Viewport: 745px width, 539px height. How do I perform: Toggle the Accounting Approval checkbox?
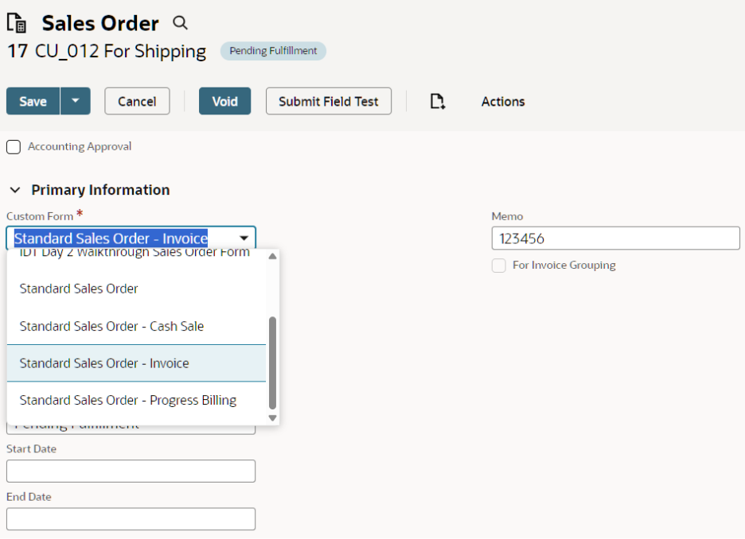14,147
